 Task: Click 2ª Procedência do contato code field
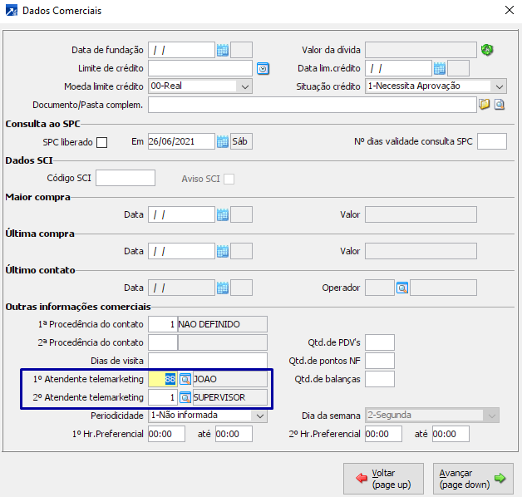pyautogui.click(x=162, y=343)
